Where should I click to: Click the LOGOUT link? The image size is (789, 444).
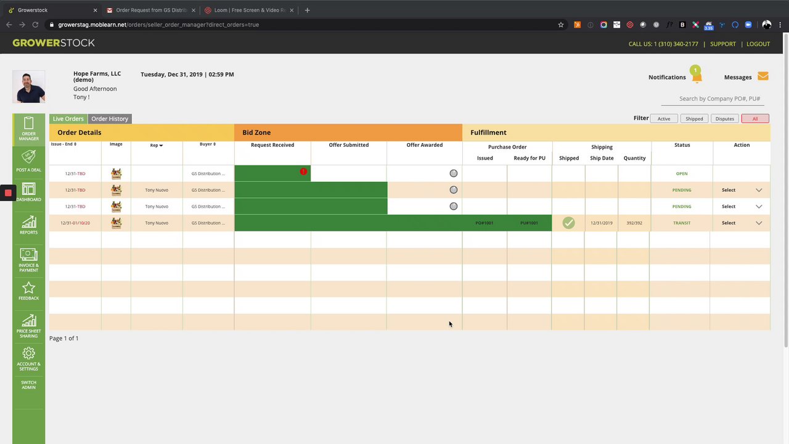(x=758, y=44)
